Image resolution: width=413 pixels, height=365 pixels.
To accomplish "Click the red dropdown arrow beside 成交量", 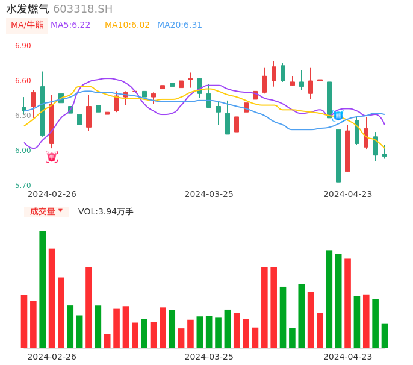I will [x=60, y=211].
